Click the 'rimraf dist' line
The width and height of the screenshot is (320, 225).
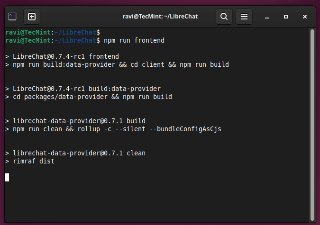point(30,161)
